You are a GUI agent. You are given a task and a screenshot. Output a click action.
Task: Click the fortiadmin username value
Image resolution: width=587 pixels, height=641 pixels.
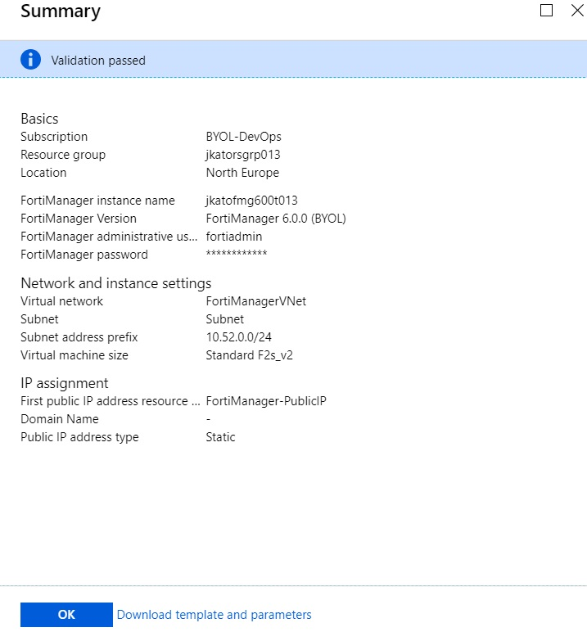pos(233,237)
